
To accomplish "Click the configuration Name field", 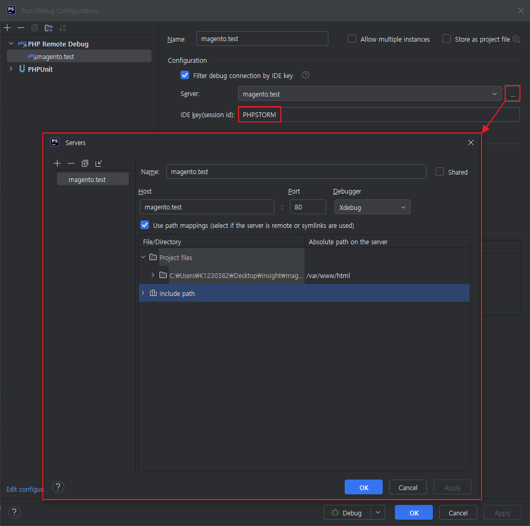I will point(262,39).
